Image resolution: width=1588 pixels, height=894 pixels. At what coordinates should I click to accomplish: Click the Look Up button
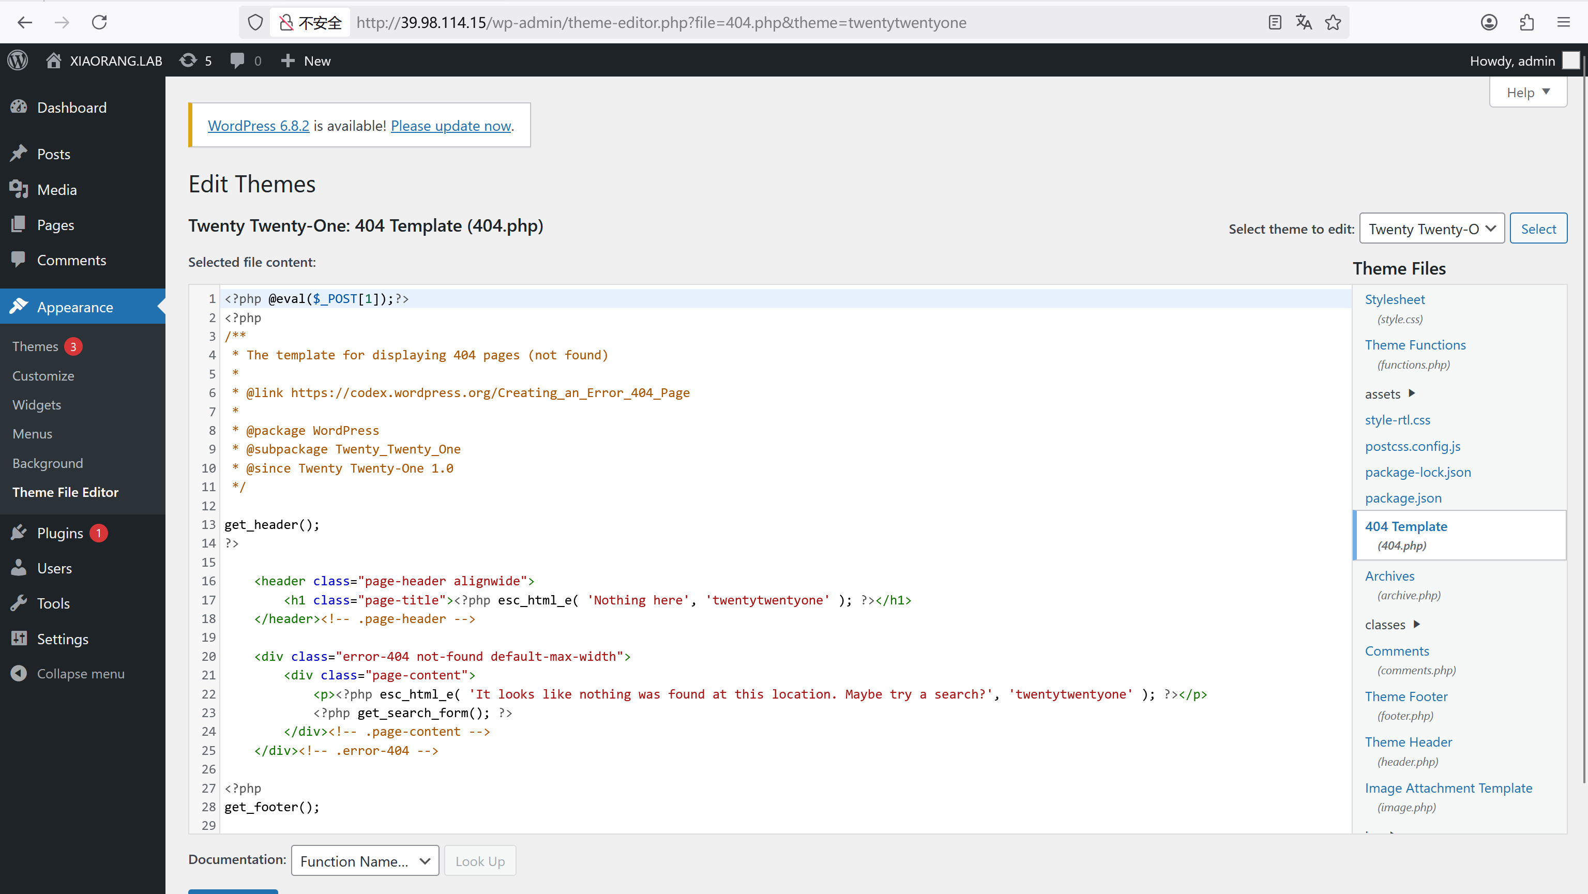pyautogui.click(x=479, y=861)
